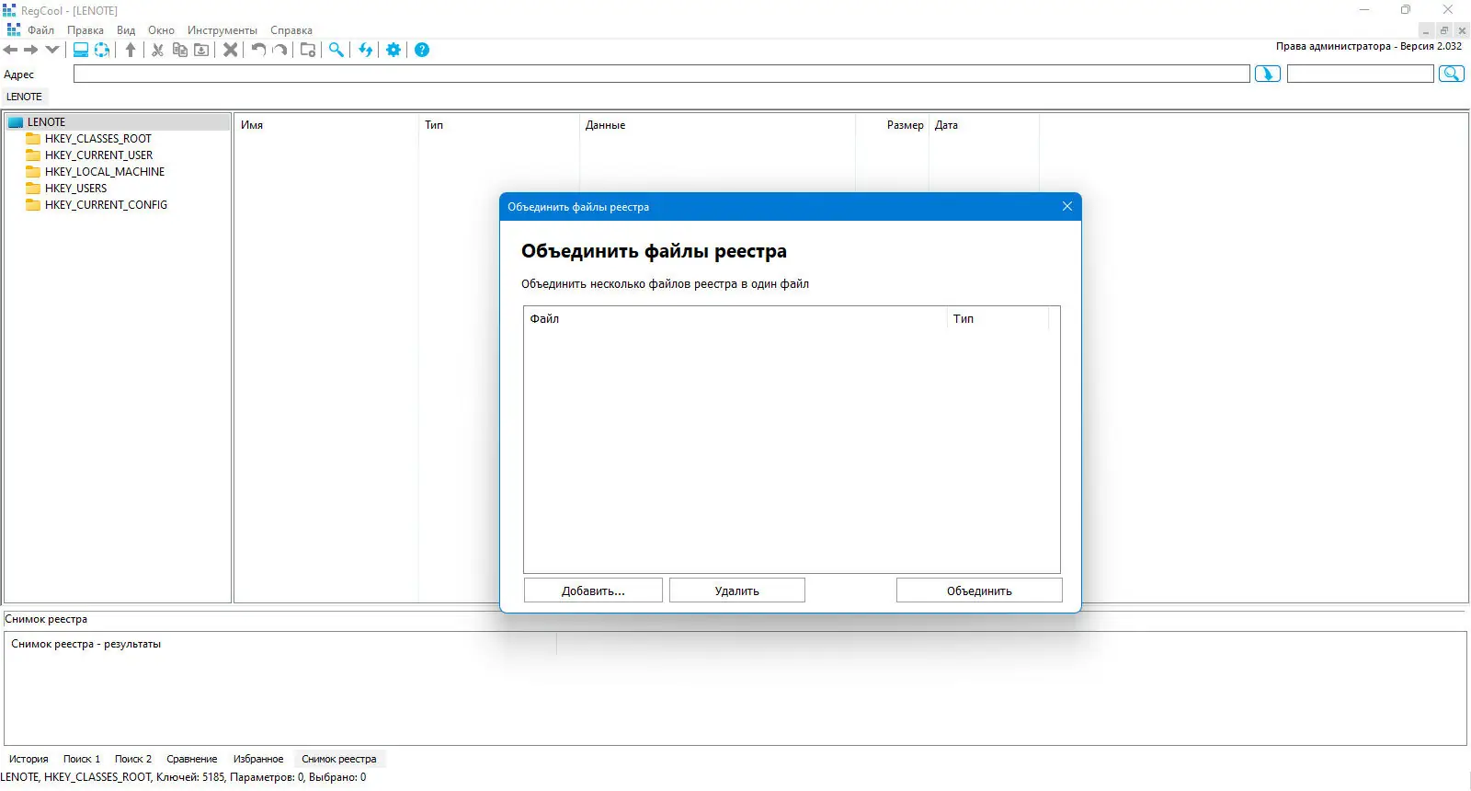Switch to the Снимок реестра bottom tab
The image size is (1471, 791).
click(339, 759)
